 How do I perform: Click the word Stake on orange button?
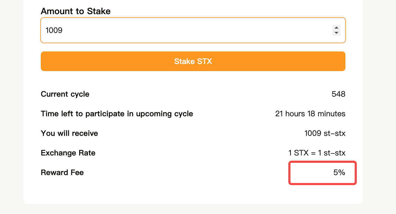pyautogui.click(x=184, y=61)
